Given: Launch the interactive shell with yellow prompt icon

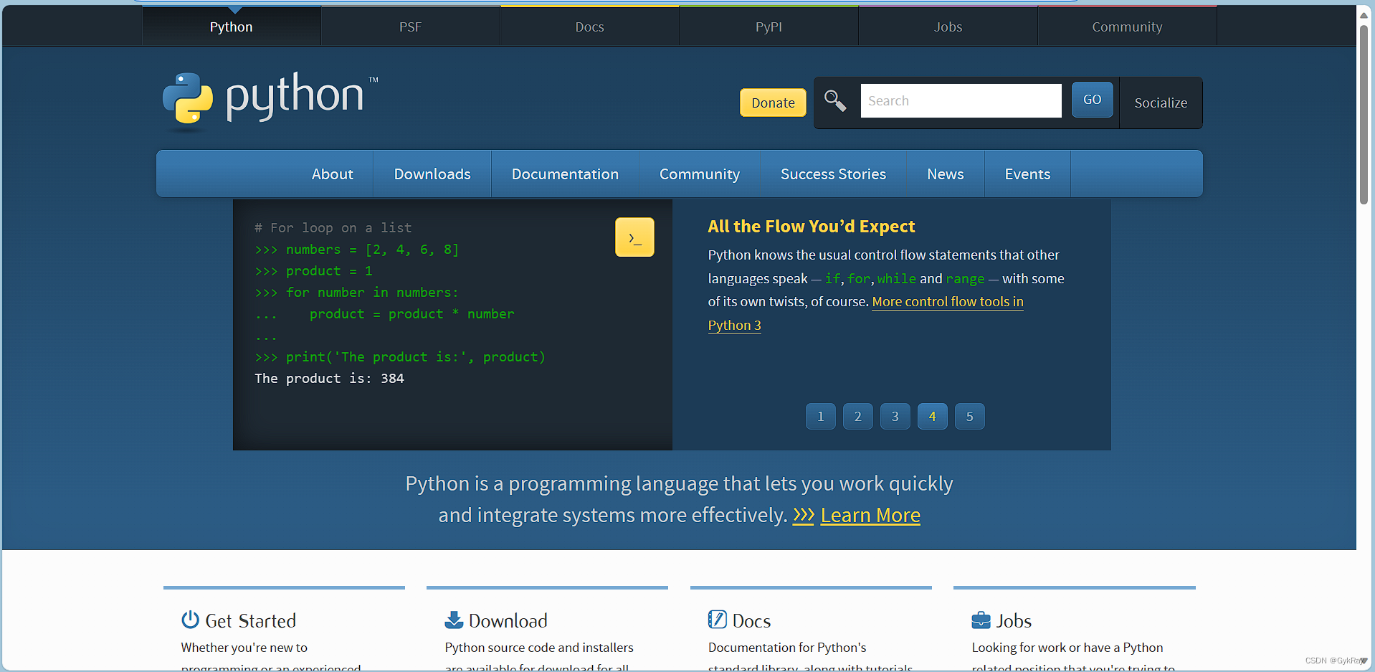Looking at the screenshot, I should (x=634, y=237).
